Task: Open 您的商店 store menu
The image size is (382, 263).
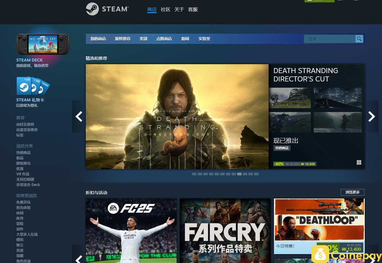Action: coord(98,39)
